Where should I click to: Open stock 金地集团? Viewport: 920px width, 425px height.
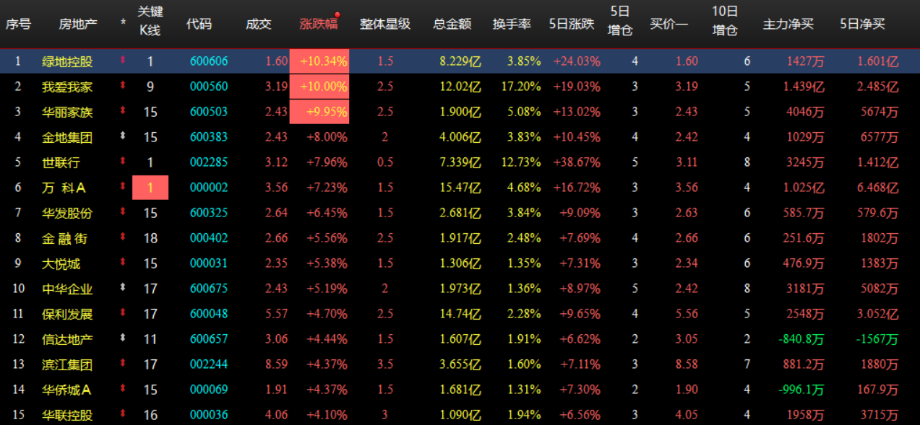(67, 137)
